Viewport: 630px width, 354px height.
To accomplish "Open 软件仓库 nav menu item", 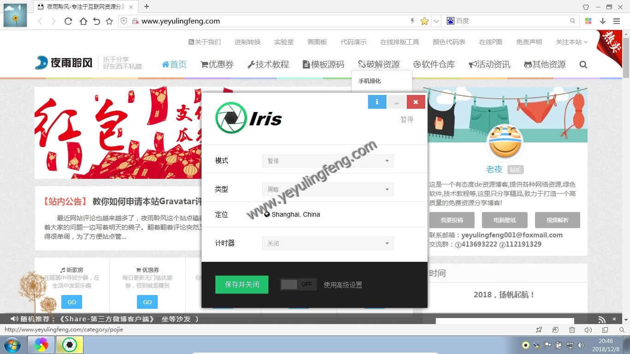I will [x=434, y=65].
